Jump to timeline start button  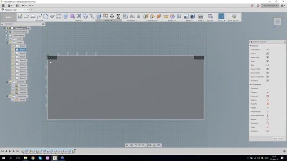pyautogui.click(x=3, y=151)
